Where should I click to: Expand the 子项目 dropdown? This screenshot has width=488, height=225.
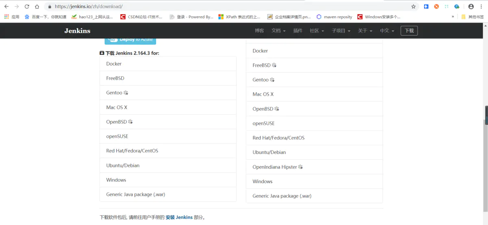pos(341,31)
